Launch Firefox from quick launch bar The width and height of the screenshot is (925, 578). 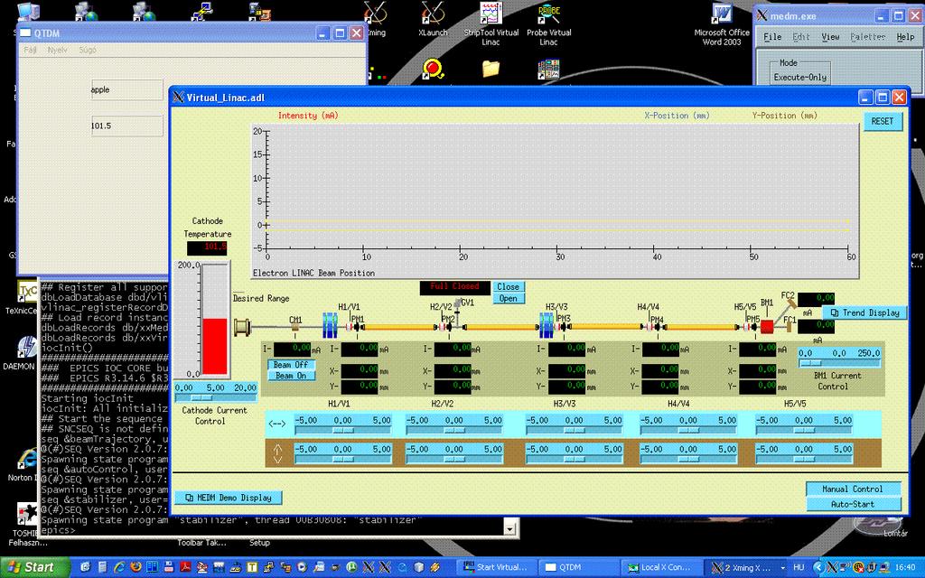tap(135, 567)
